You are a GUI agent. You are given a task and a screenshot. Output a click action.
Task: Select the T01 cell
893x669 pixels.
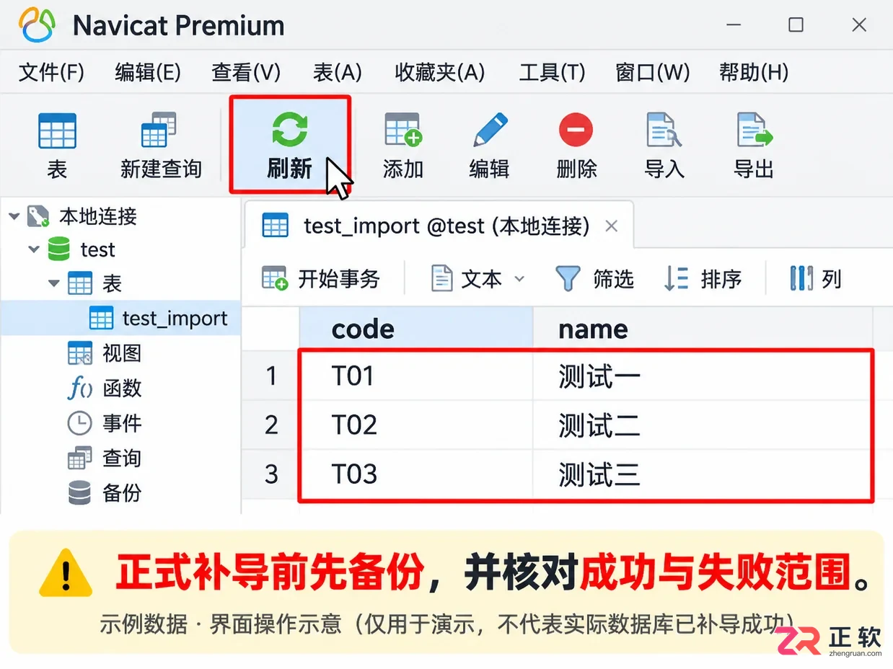click(x=416, y=376)
